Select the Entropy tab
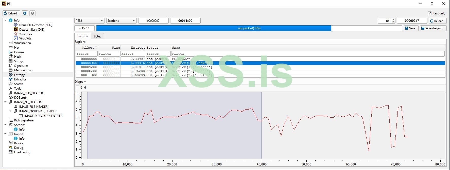The width and height of the screenshot is (450, 170). 82,36
